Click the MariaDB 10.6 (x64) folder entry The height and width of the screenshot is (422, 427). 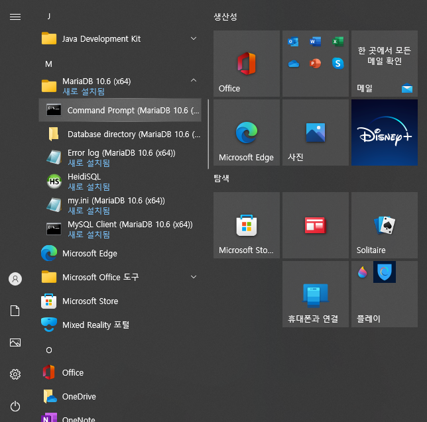point(120,86)
